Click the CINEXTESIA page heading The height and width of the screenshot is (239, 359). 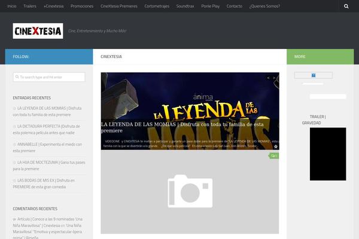click(111, 57)
